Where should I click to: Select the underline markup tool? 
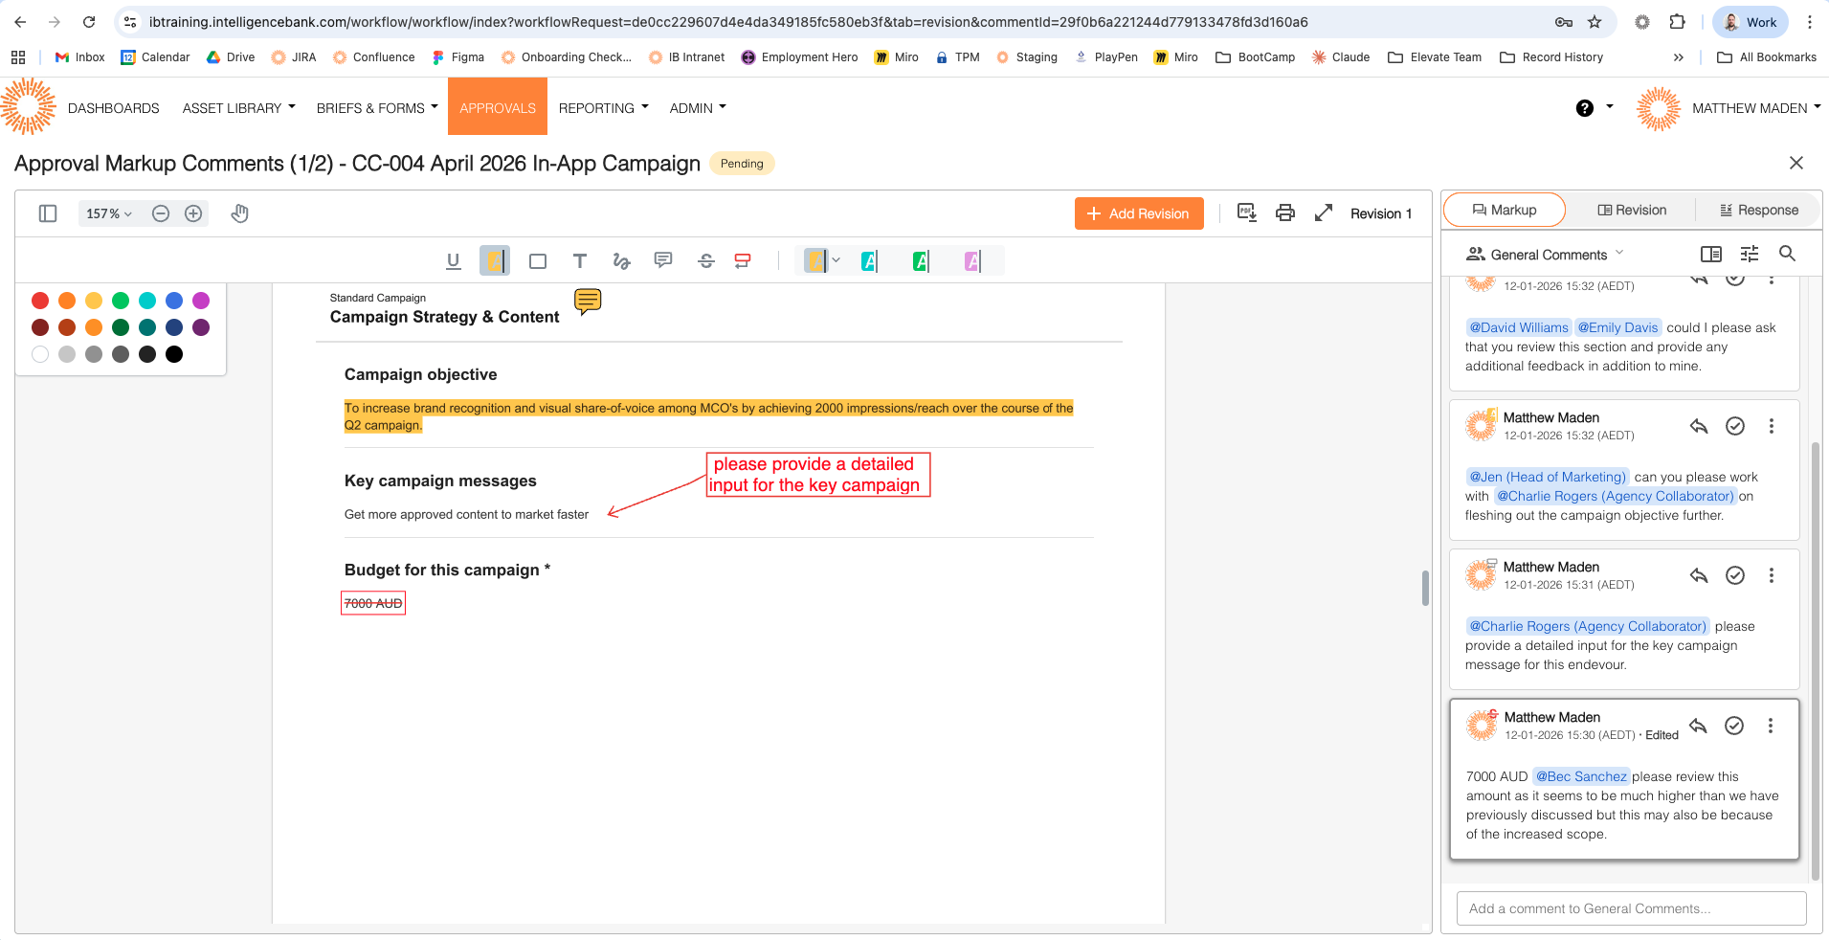(454, 260)
